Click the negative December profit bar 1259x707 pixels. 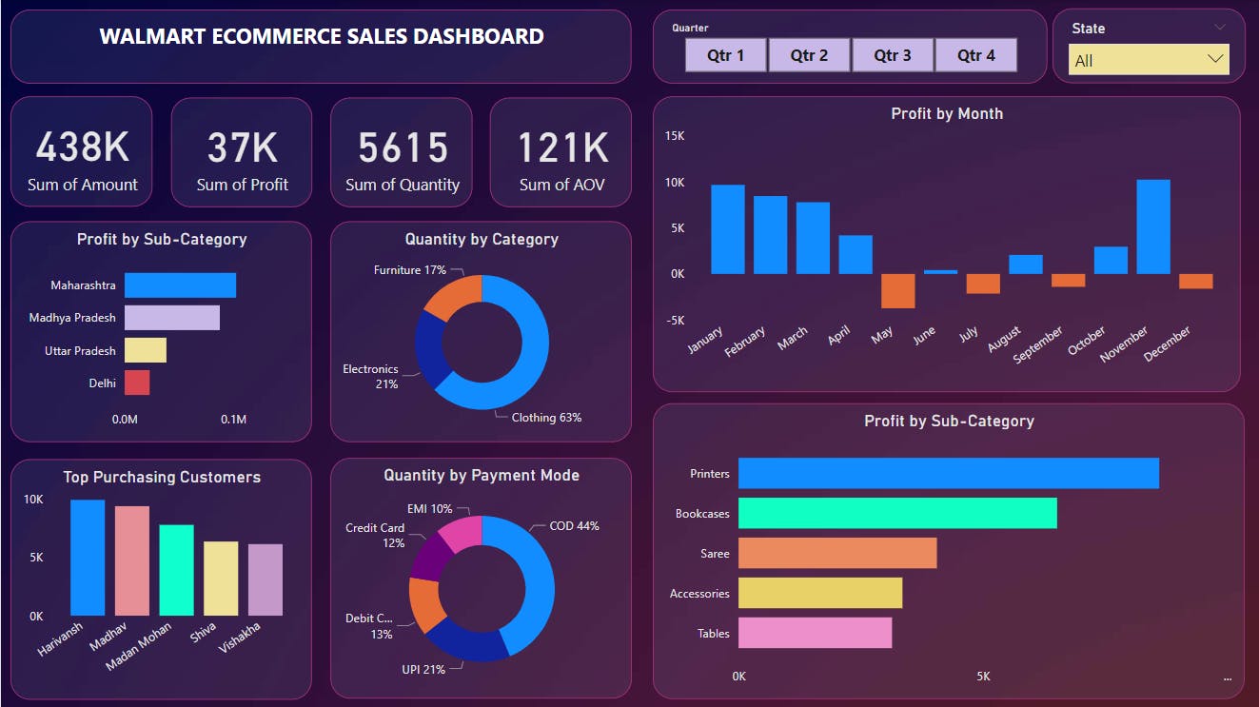[x=1196, y=282]
